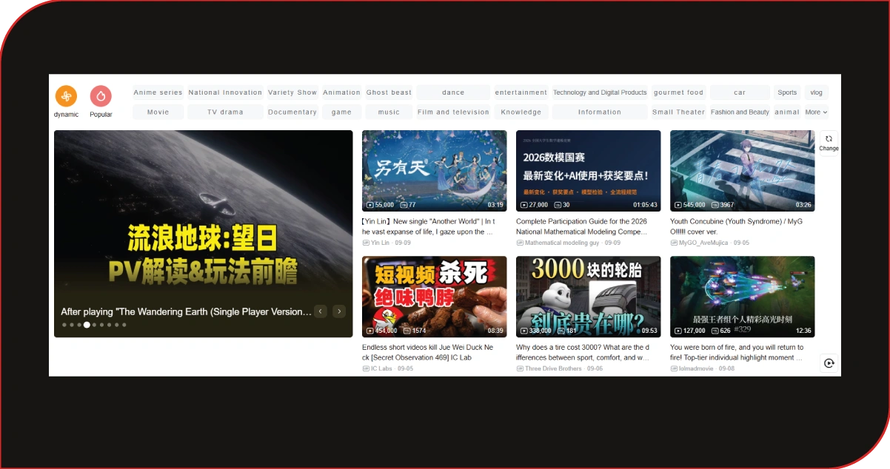Open the Popular flame icon

coord(101,96)
